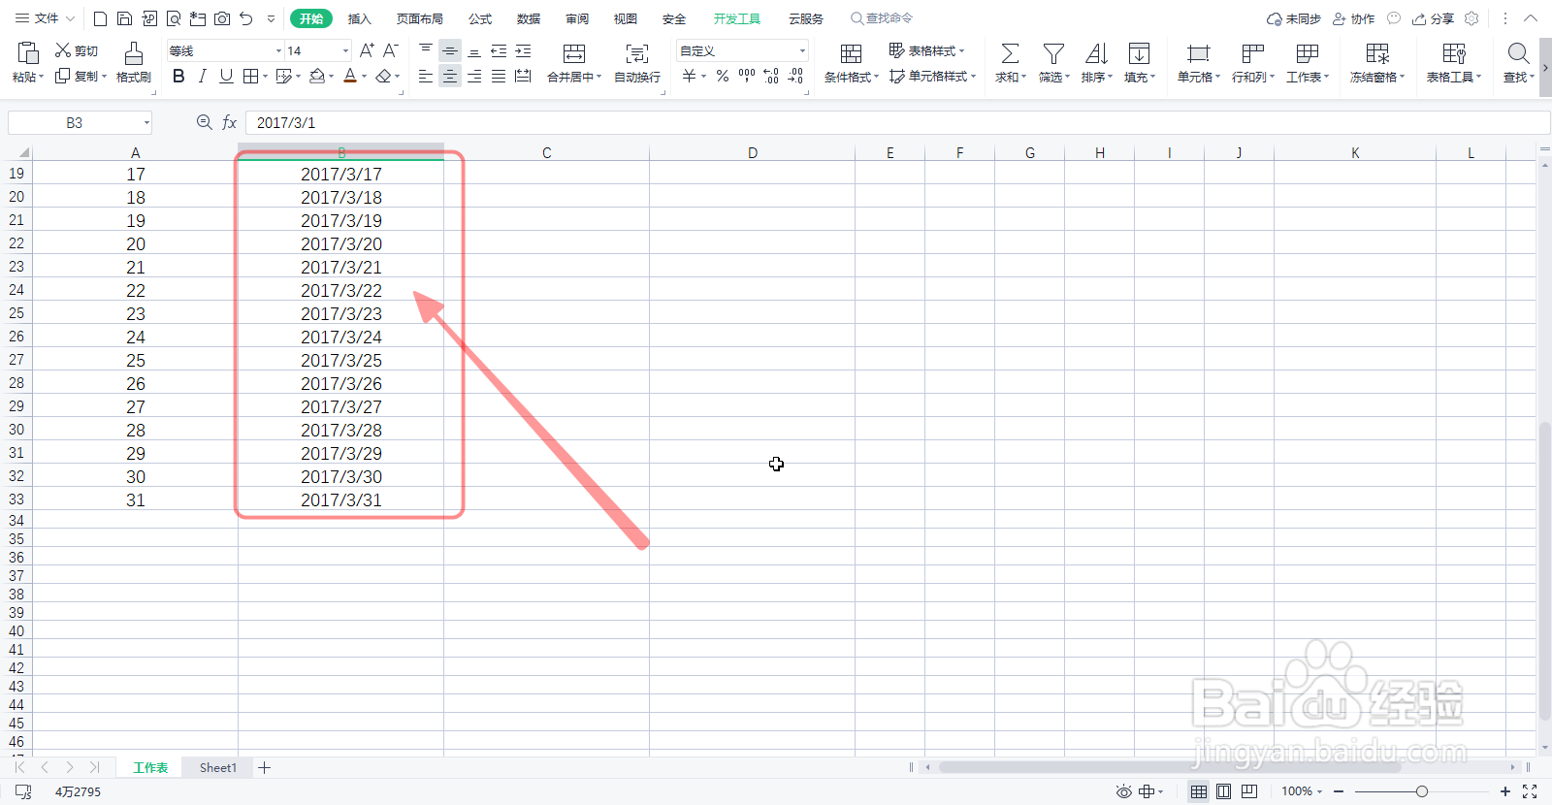Click the find 查找 magnifier icon

click(x=1518, y=53)
